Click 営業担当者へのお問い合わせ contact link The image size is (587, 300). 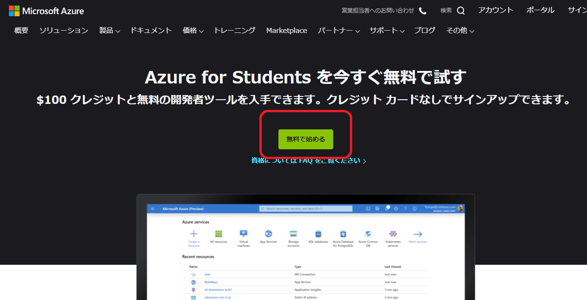point(384,11)
